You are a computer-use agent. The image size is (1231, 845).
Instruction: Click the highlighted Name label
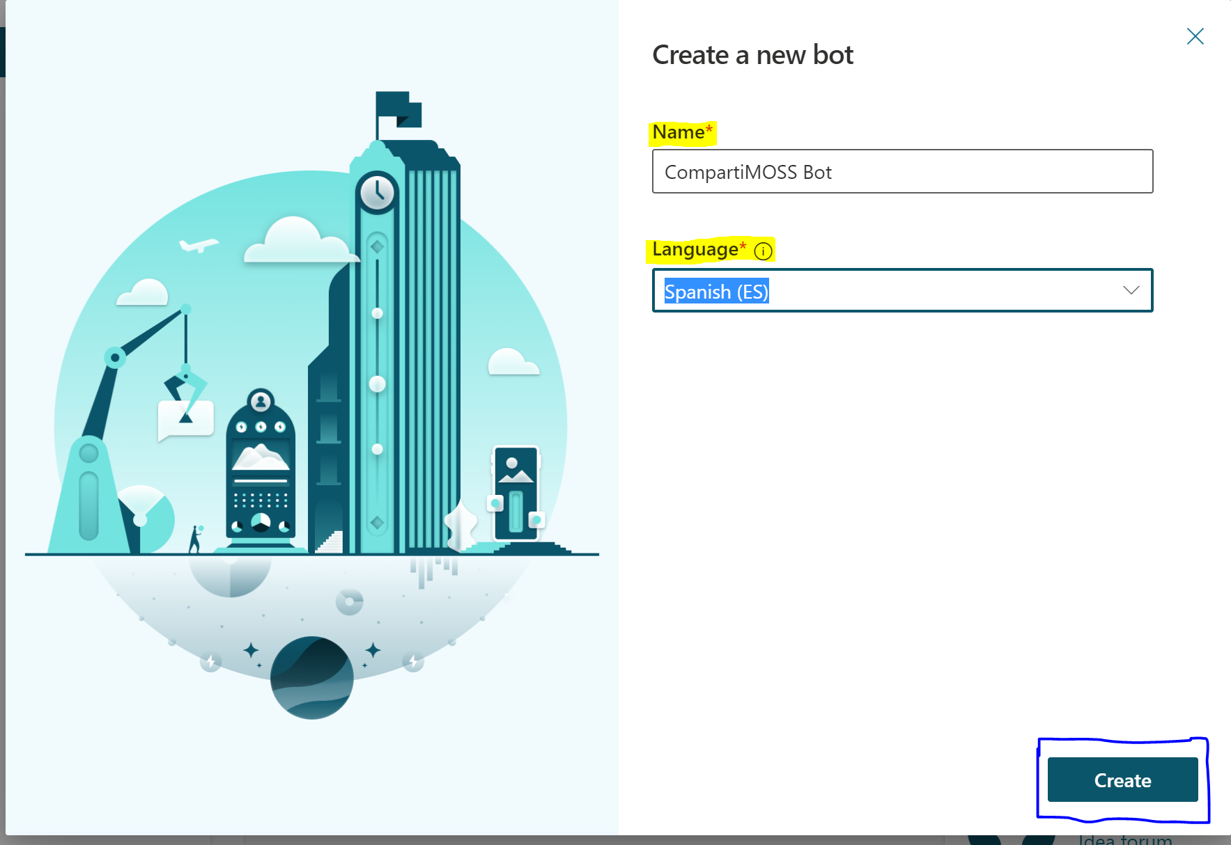(x=678, y=132)
